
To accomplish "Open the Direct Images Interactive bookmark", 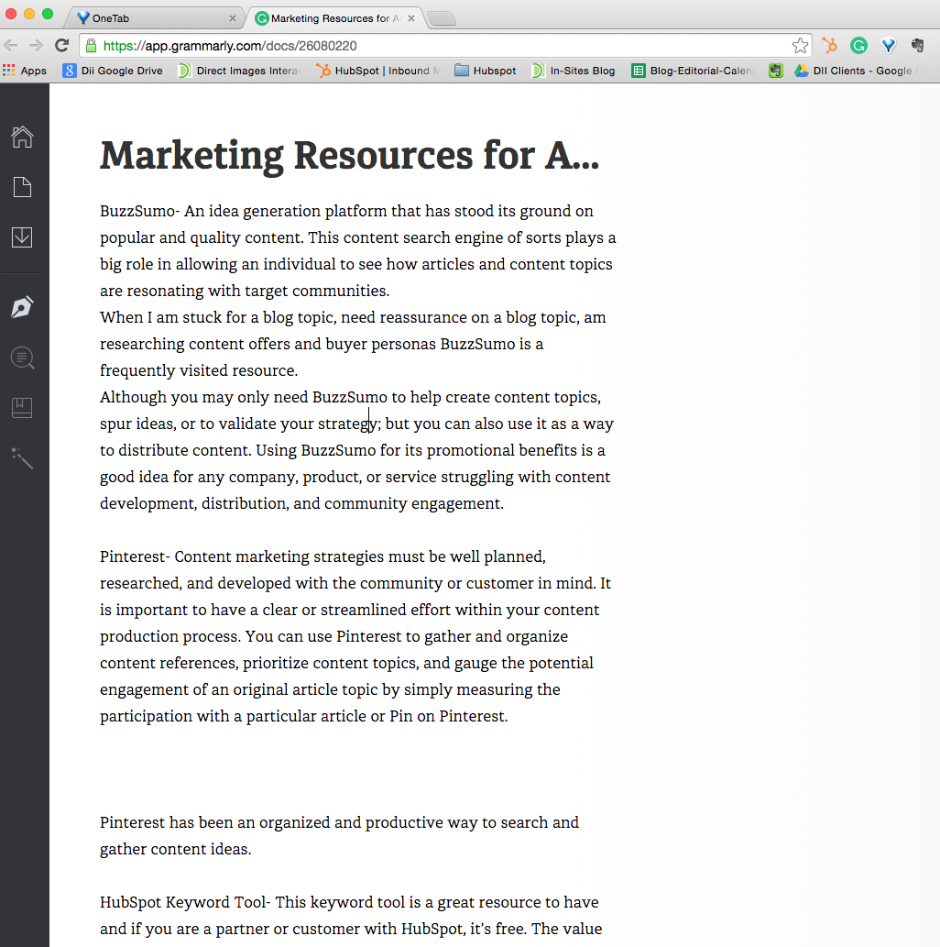I will (x=240, y=71).
